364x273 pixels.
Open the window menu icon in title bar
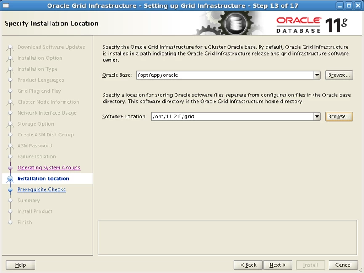pyautogui.click(x=5, y=5)
